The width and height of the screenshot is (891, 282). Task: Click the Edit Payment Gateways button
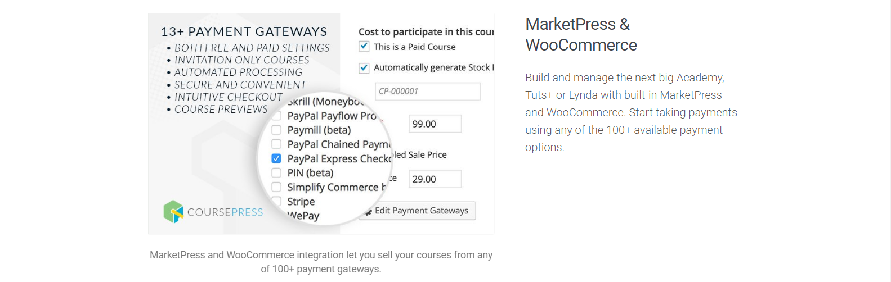click(x=417, y=211)
